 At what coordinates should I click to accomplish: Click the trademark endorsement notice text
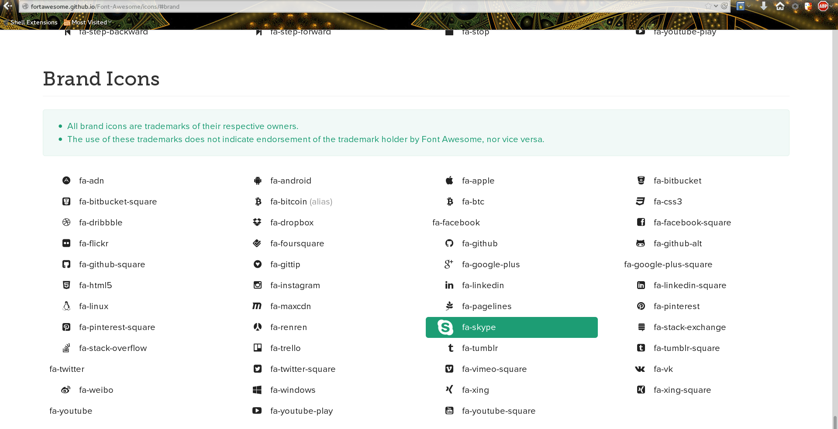pos(306,140)
